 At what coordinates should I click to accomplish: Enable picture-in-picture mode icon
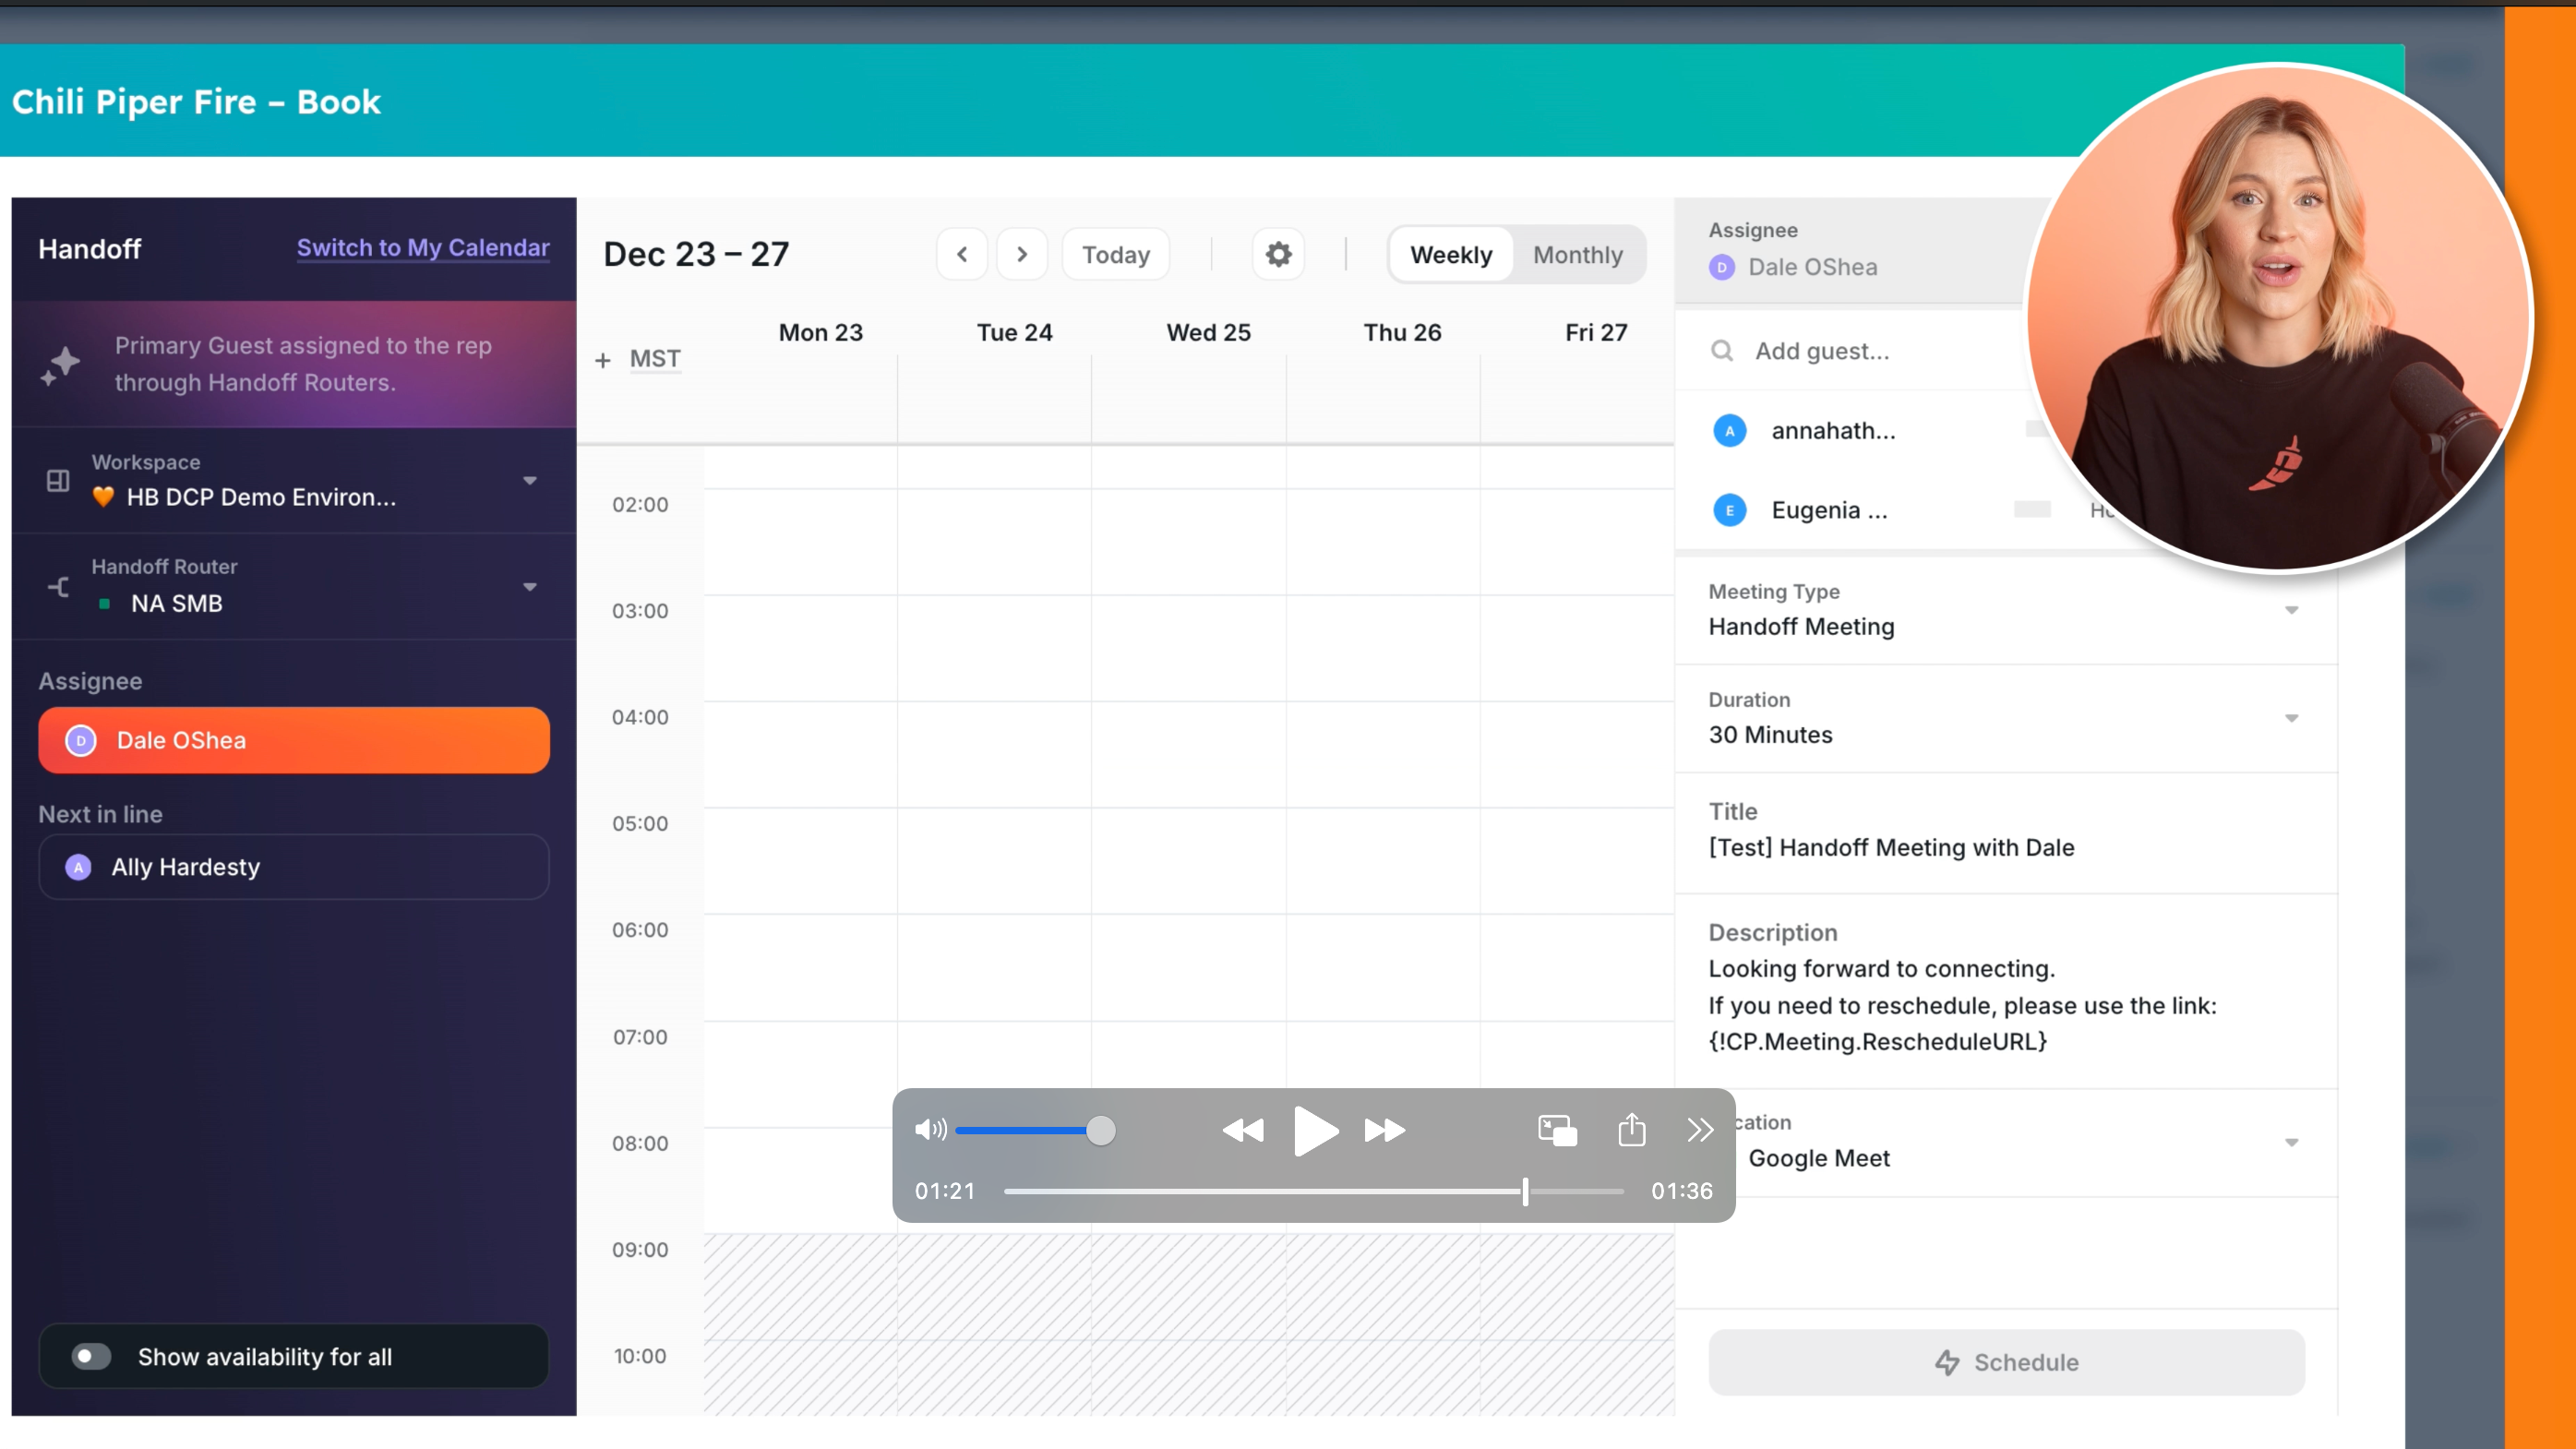(1557, 1130)
